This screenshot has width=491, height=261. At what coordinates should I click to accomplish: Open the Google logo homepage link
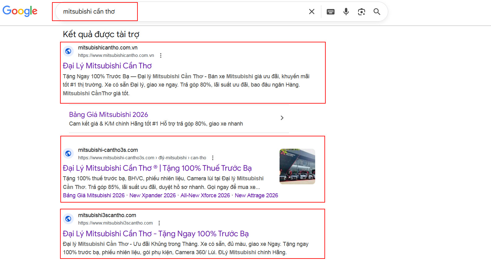pyautogui.click(x=20, y=11)
